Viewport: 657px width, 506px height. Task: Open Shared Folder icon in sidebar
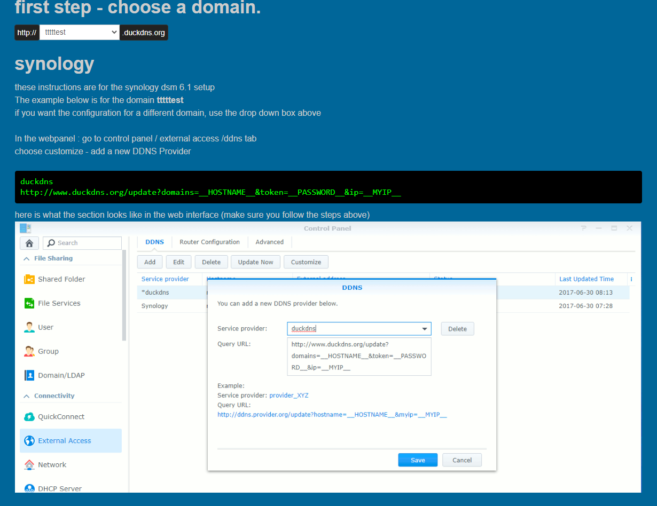29,279
